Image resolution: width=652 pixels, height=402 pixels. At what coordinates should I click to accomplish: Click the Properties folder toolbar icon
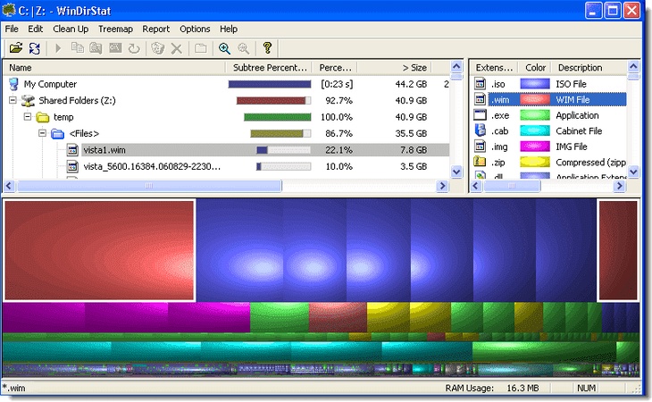200,48
